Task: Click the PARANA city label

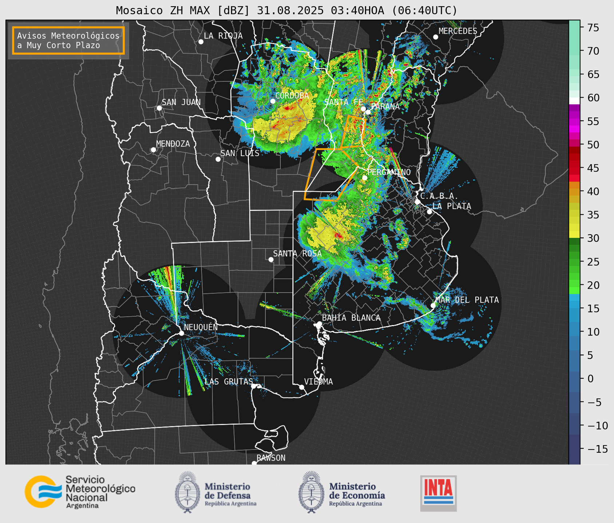Action: click(385, 107)
